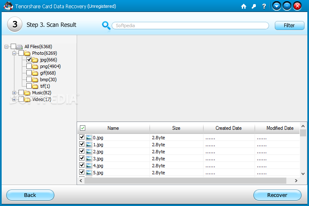Click the jpg folder icon

(x=35, y=60)
